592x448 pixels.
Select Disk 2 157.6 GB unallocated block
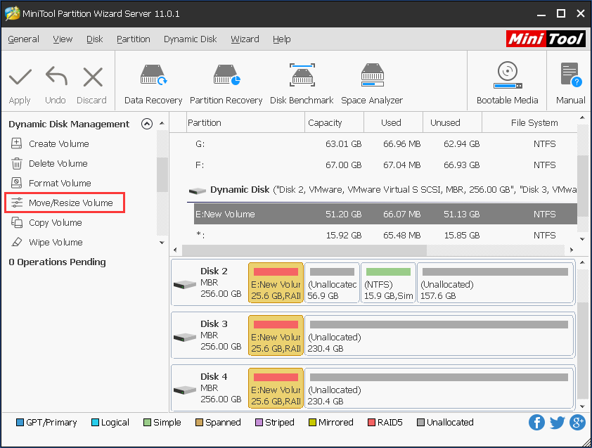pos(496,283)
